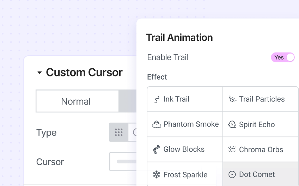Click the Ink Trail squiggle icon
This screenshot has width=299, height=186.
click(x=157, y=99)
